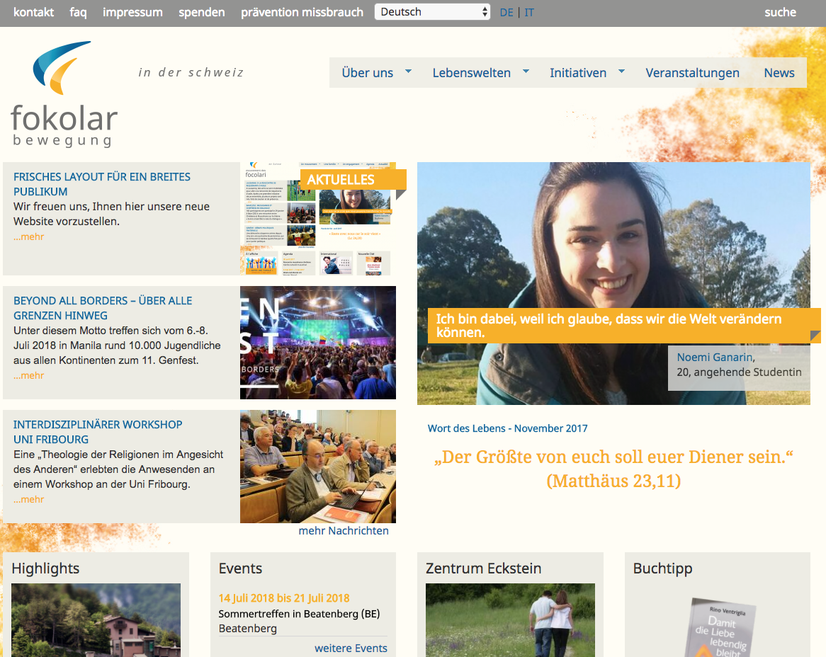Open prävention missbrauch link

(x=302, y=12)
